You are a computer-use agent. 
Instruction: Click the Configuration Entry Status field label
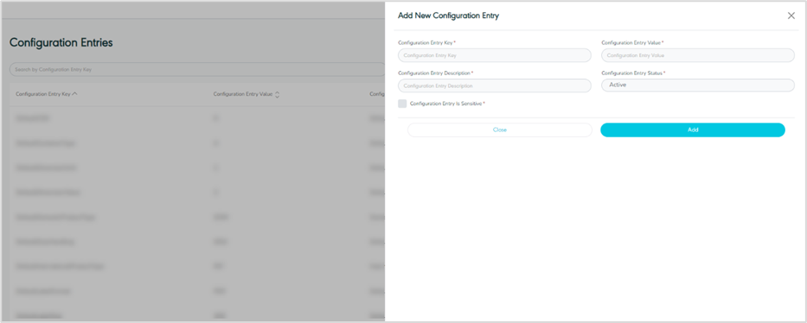pos(631,73)
